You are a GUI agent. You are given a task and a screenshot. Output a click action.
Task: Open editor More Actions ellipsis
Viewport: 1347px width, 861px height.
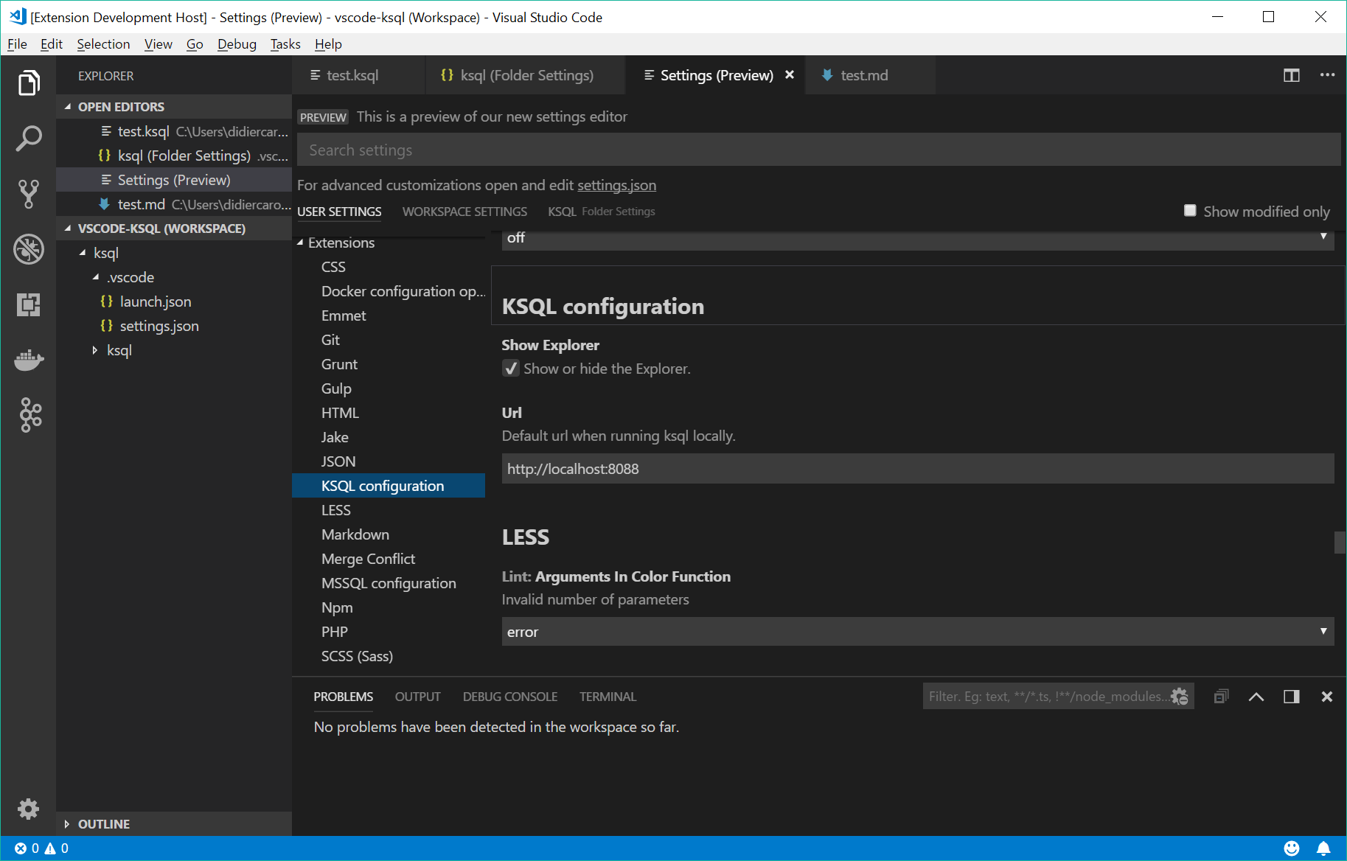(x=1327, y=75)
